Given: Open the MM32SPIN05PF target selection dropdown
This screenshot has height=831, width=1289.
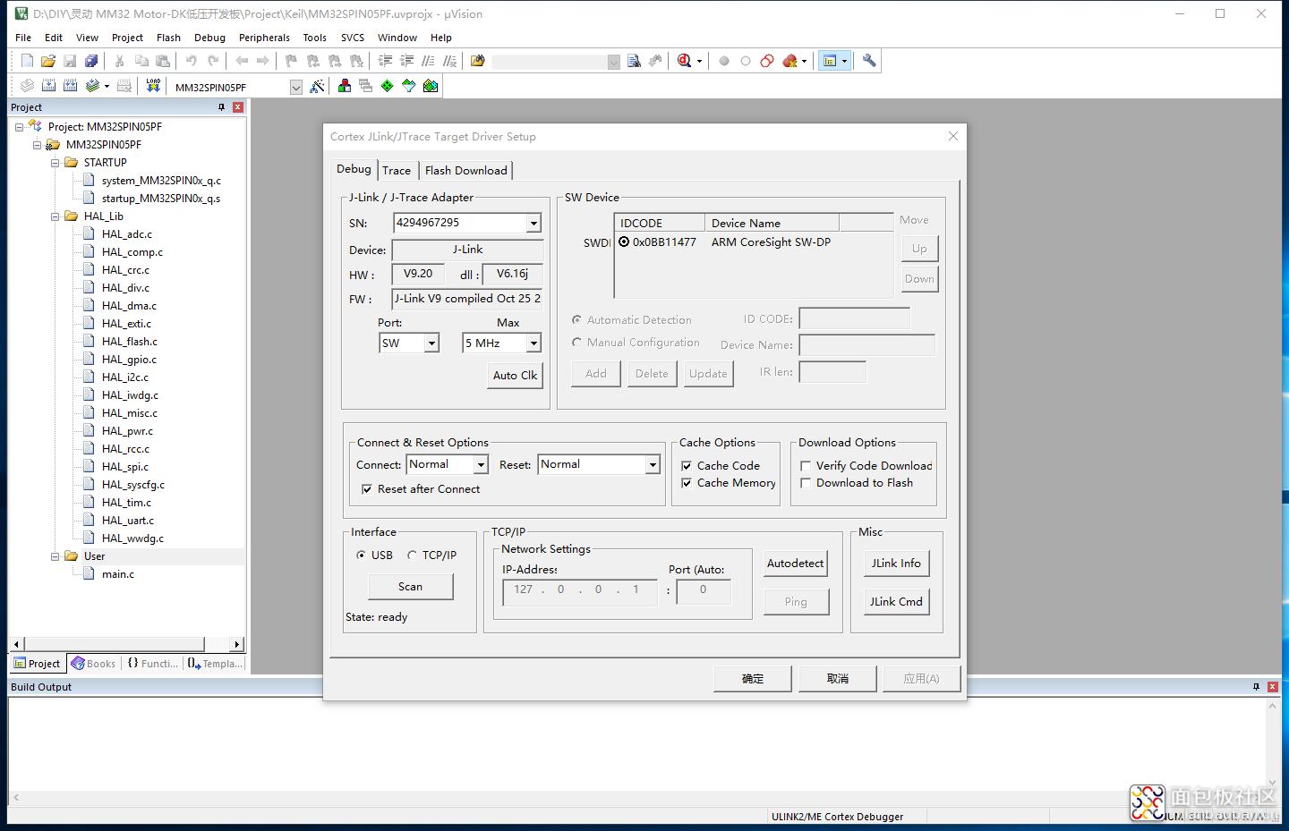Looking at the screenshot, I should click(x=296, y=87).
